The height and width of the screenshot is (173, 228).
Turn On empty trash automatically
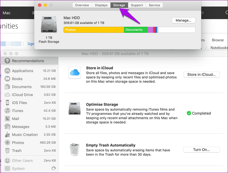click(x=201, y=150)
